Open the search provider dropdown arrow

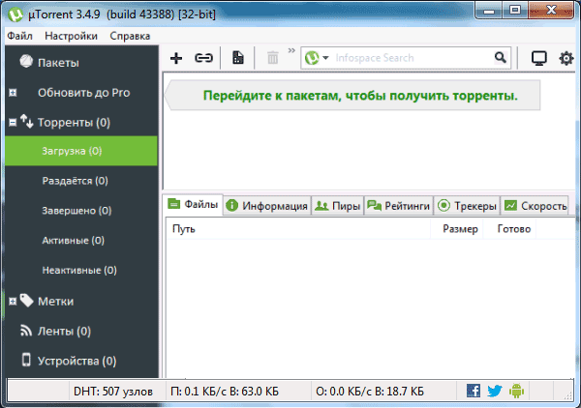click(326, 59)
